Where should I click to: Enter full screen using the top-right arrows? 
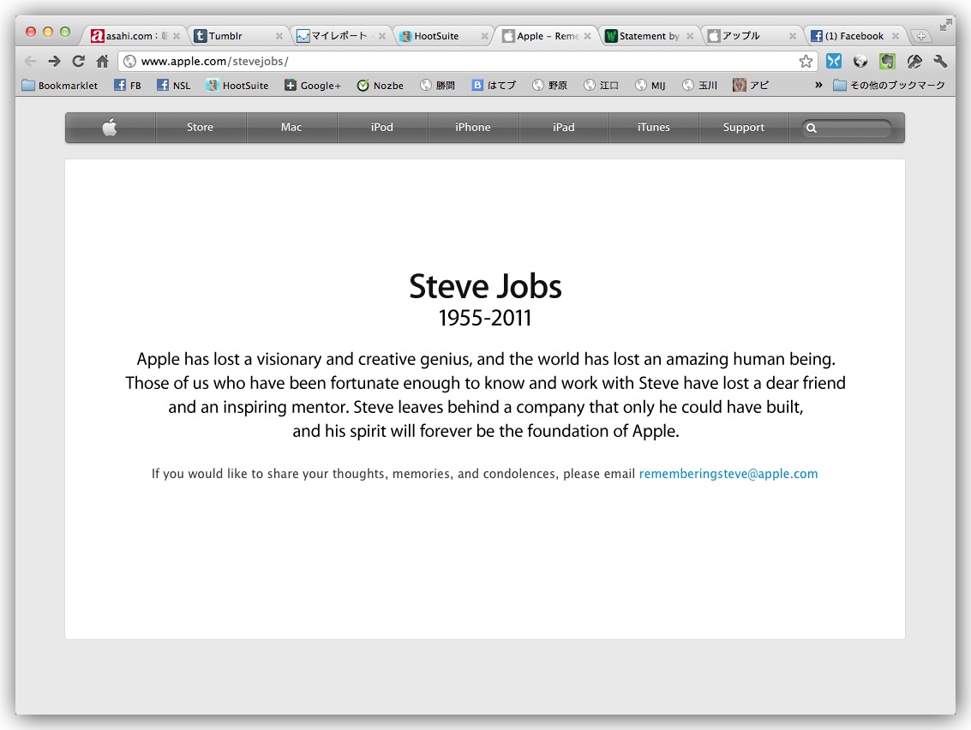(x=945, y=25)
